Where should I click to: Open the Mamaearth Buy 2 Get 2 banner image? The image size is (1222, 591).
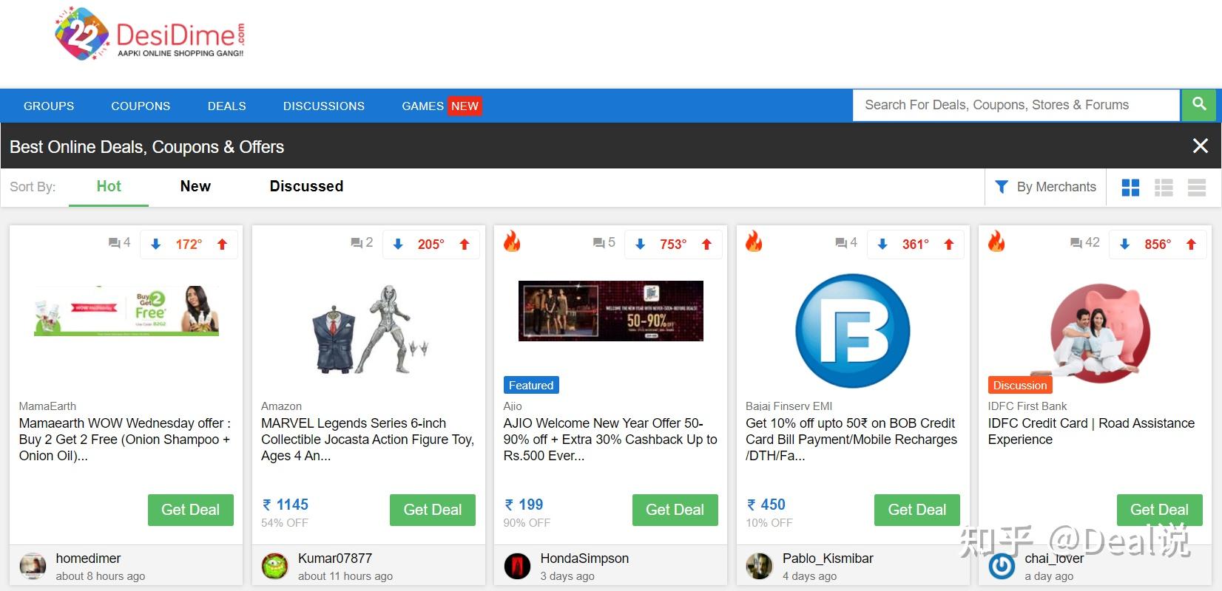(x=126, y=311)
